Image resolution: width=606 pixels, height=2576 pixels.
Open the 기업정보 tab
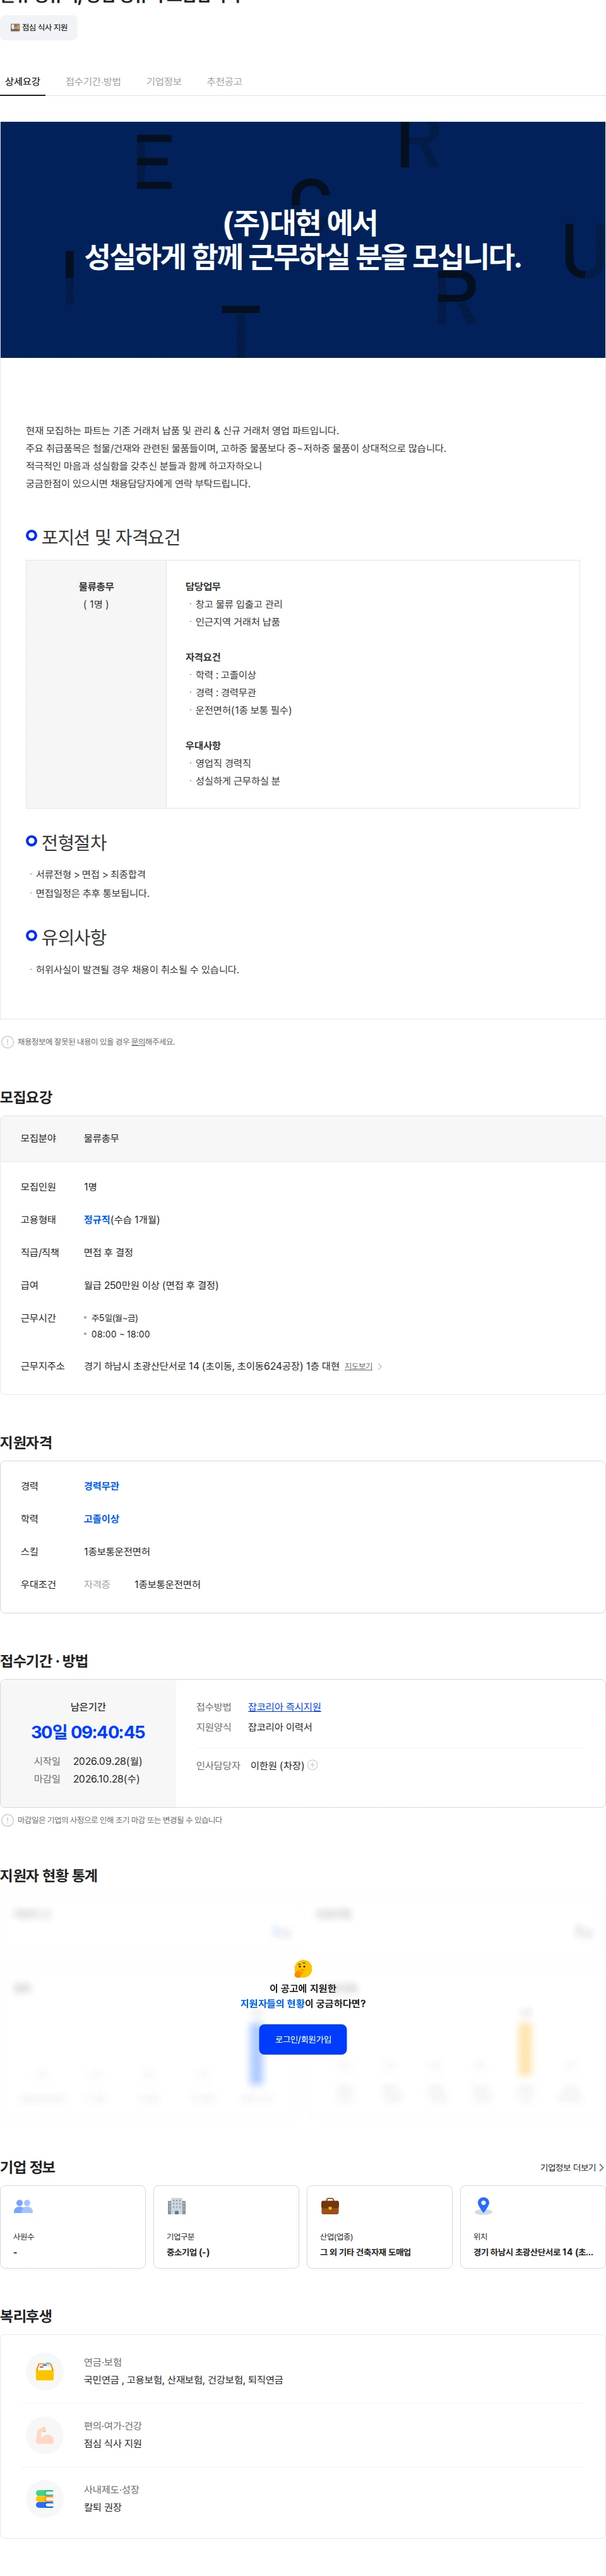[164, 81]
